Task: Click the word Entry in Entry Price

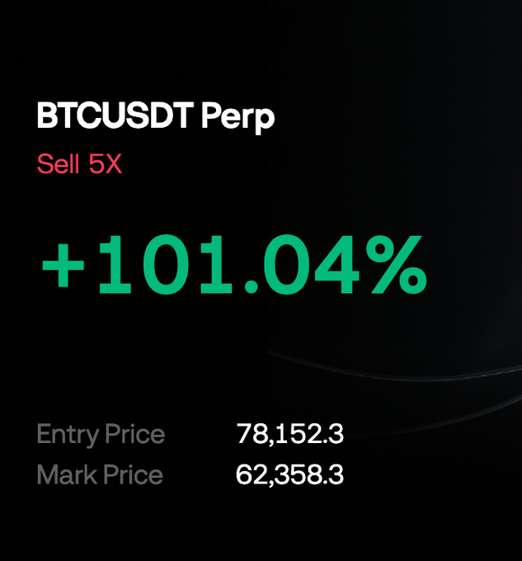Action: (68, 435)
